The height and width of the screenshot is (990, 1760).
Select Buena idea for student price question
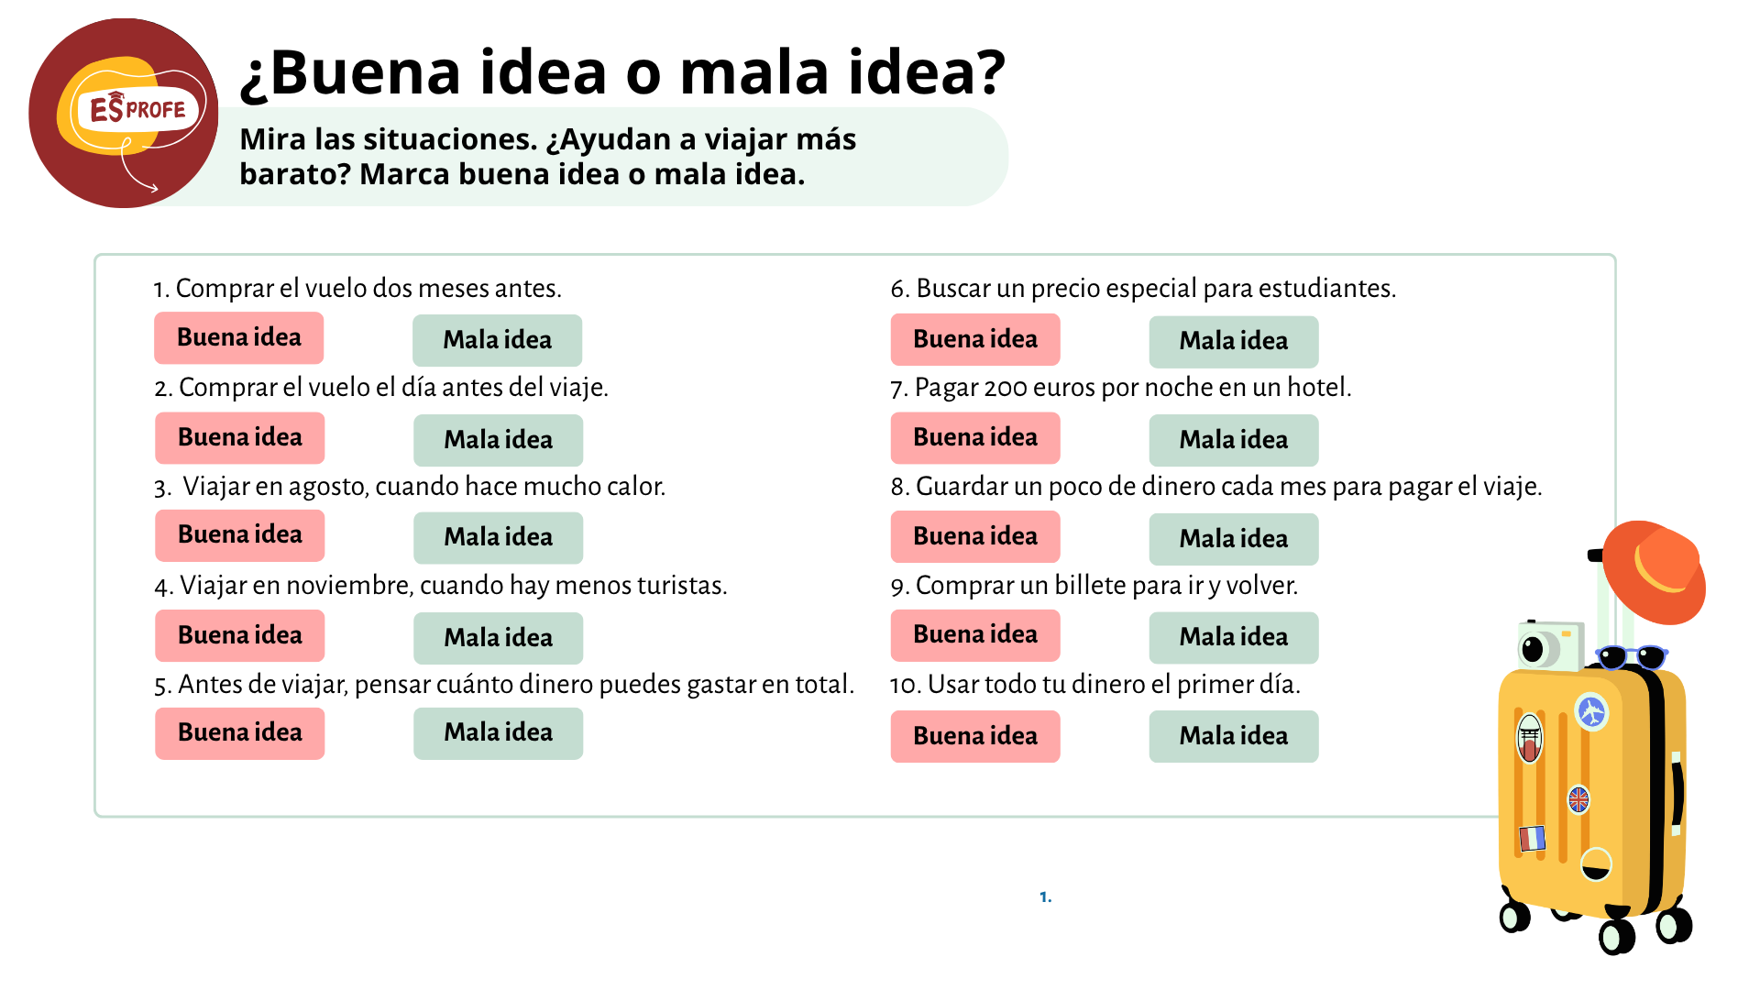975,339
